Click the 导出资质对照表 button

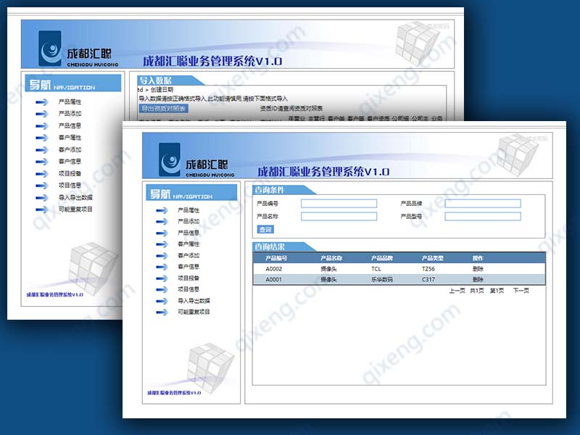point(163,109)
